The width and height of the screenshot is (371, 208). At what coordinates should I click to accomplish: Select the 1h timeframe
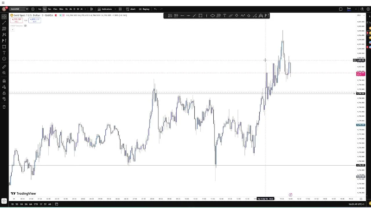click(x=66, y=9)
